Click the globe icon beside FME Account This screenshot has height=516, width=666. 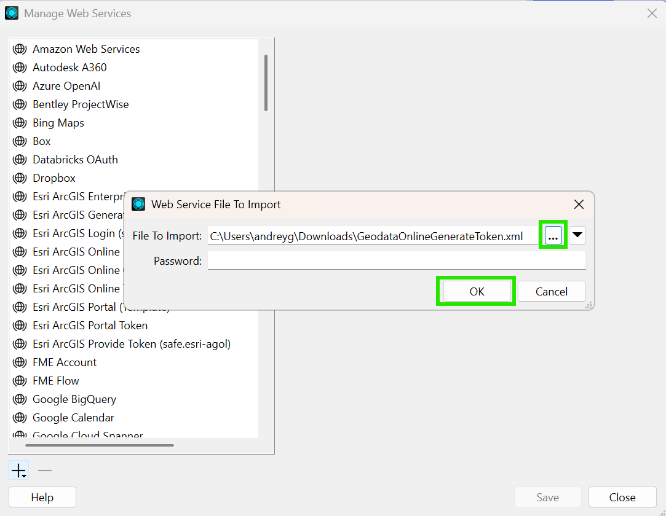20,362
